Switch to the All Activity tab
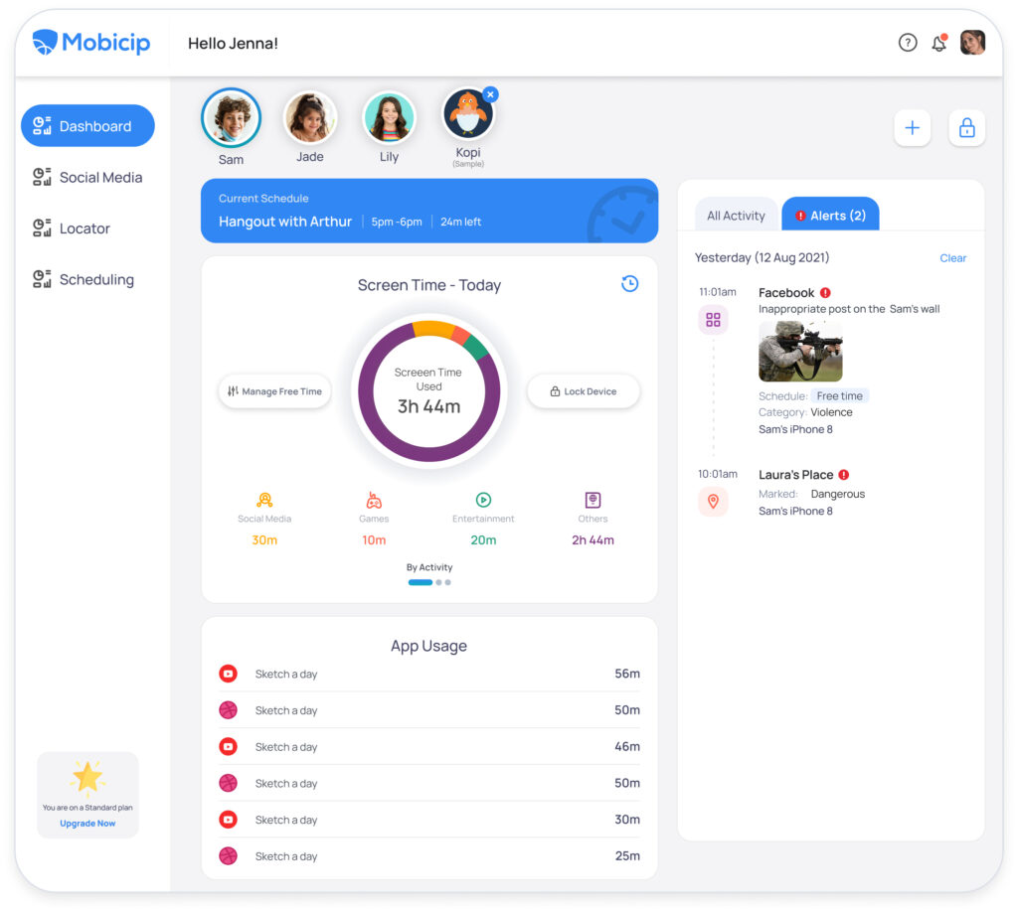This screenshot has width=1018, height=913. [736, 215]
